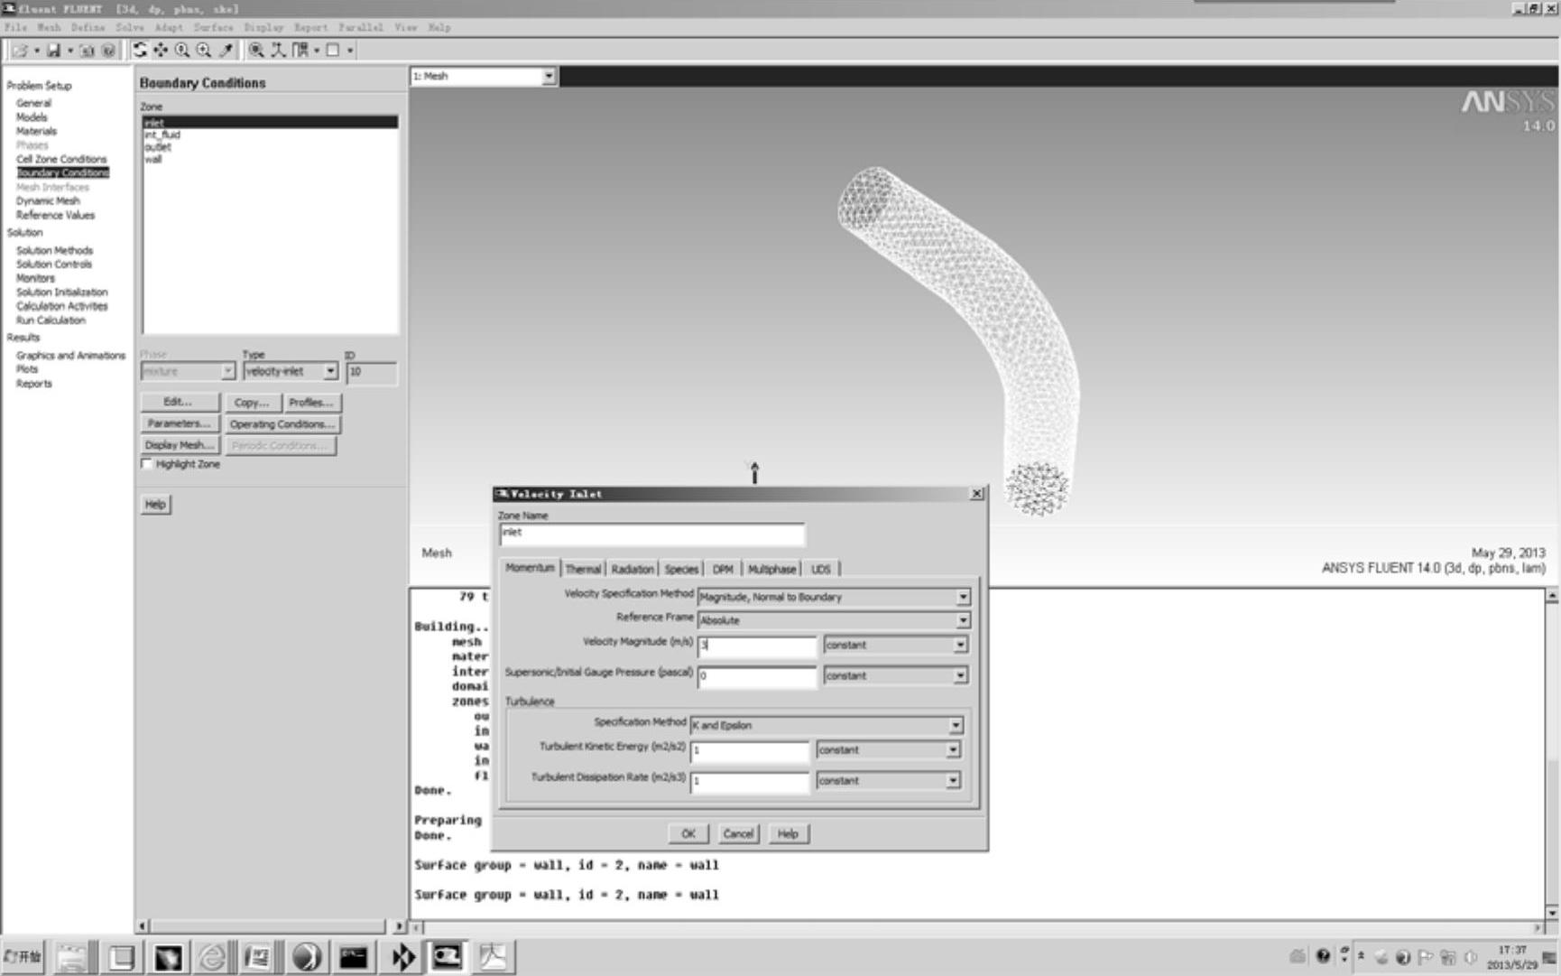
Task: Click the screenshot camera toolbar icon
Action: point(87,51)
